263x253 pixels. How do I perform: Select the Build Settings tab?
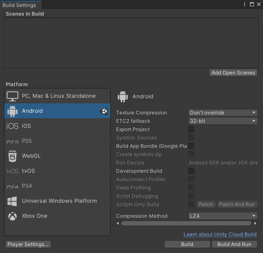click(21, 5)
